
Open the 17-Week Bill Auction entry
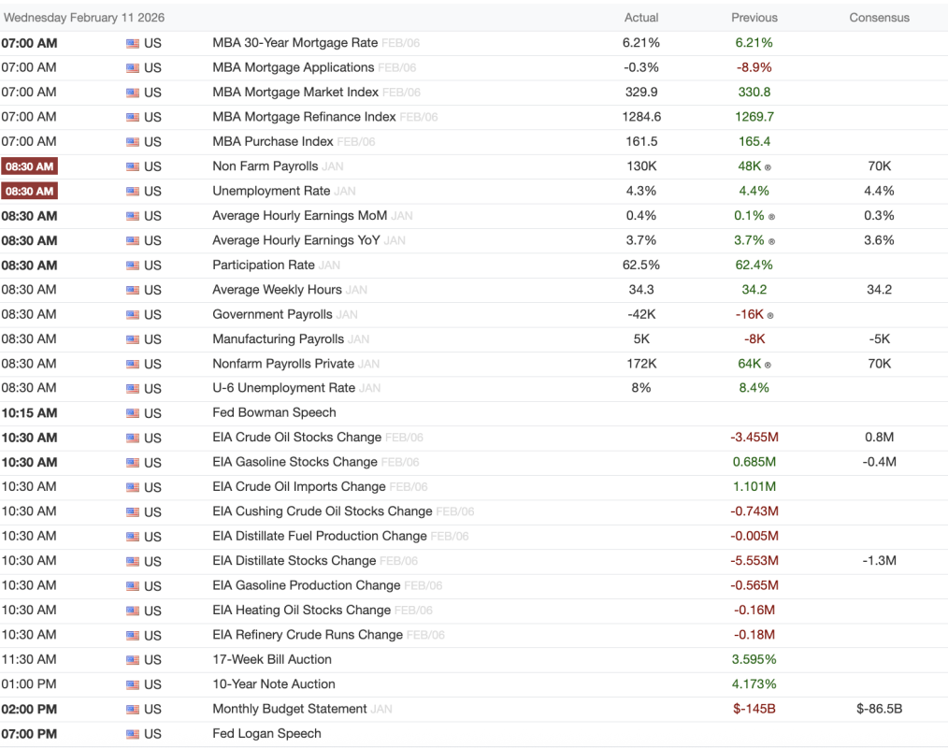point(272,659)
